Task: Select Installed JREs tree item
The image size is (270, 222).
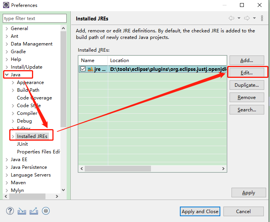Action: pos(32,136)
